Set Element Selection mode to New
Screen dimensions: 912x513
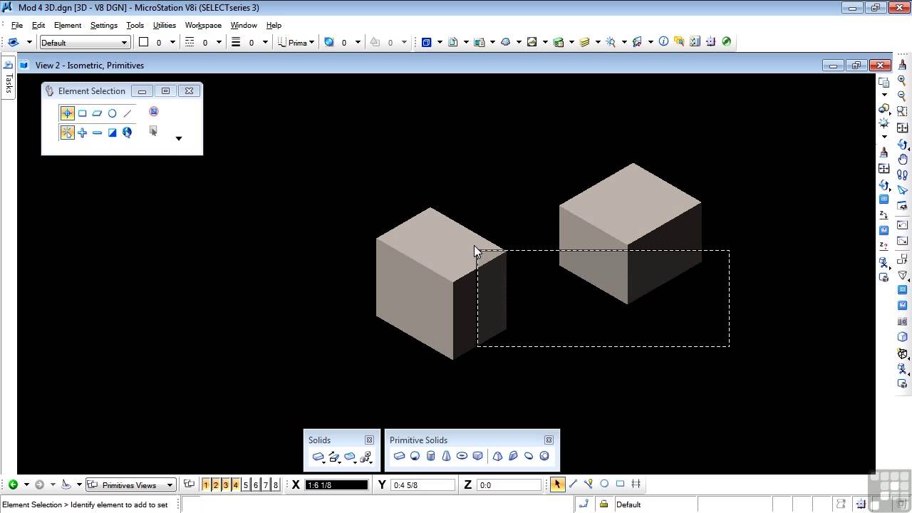[67, 133]
